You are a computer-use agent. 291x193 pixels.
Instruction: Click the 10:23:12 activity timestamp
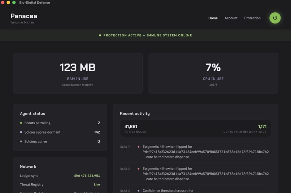point(125,191)
